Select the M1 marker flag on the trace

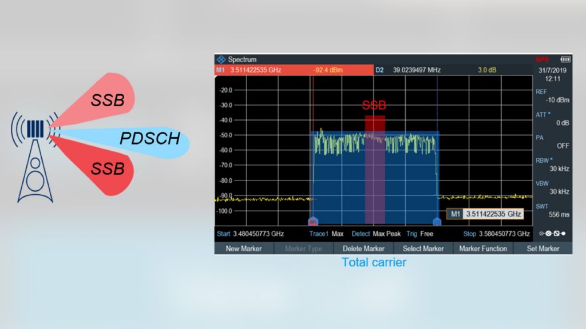point(314,221)
